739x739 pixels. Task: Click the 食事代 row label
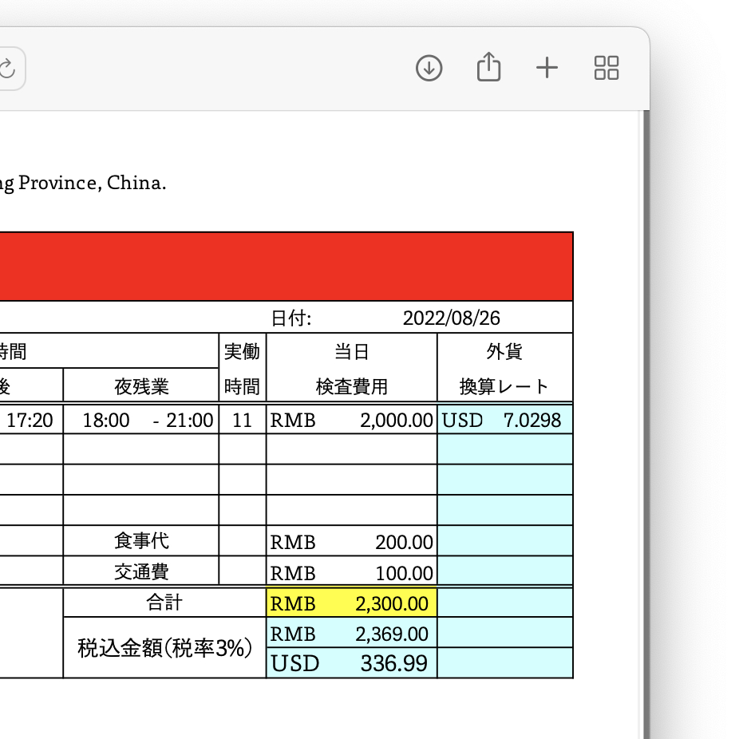141,541
